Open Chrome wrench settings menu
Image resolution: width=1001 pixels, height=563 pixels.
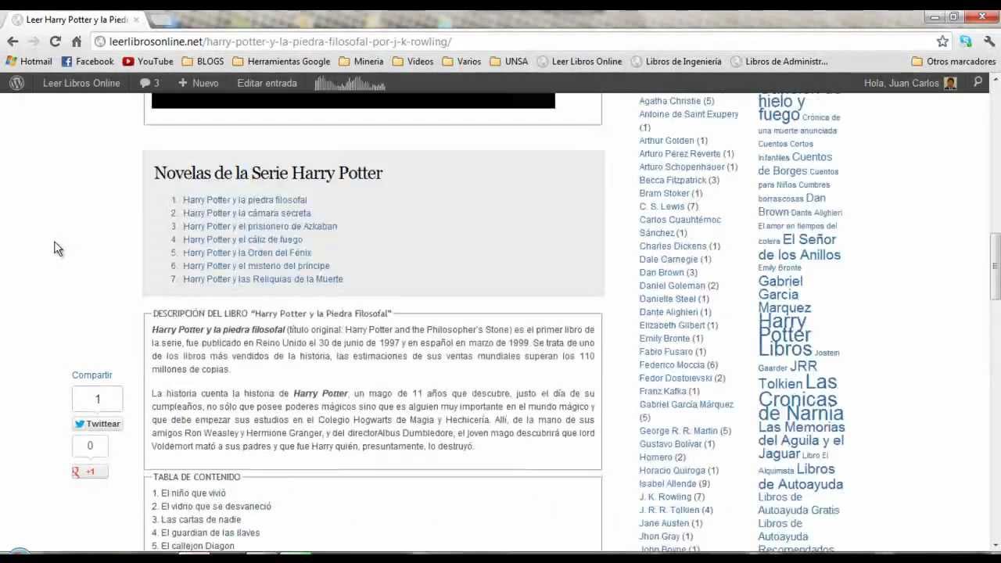pyautogui.click(x=989, y=41)
